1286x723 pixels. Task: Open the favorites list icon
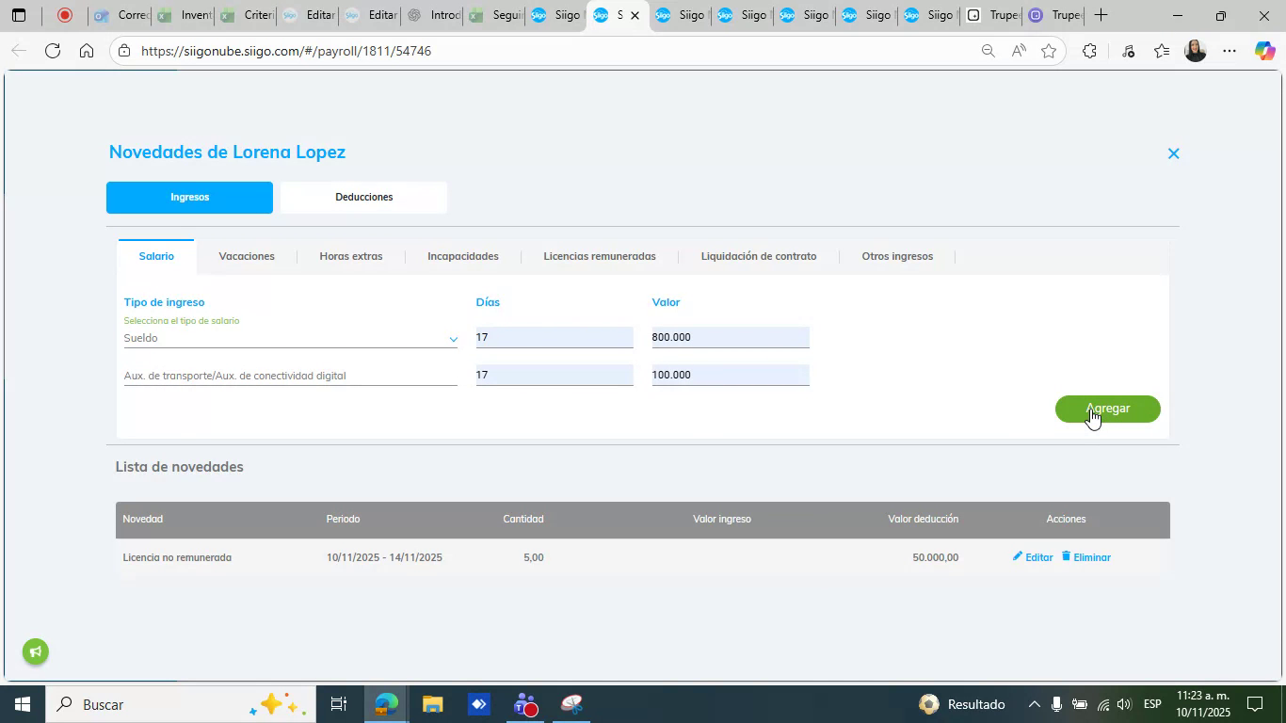tap(1162, 51)
